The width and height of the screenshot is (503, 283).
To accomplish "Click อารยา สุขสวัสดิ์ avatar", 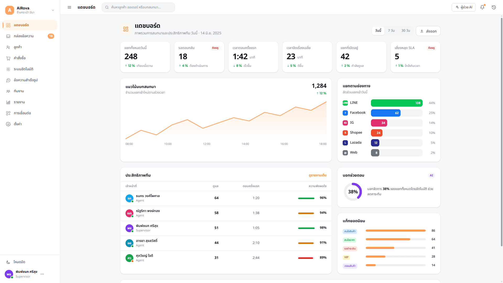I will (129, 243).
